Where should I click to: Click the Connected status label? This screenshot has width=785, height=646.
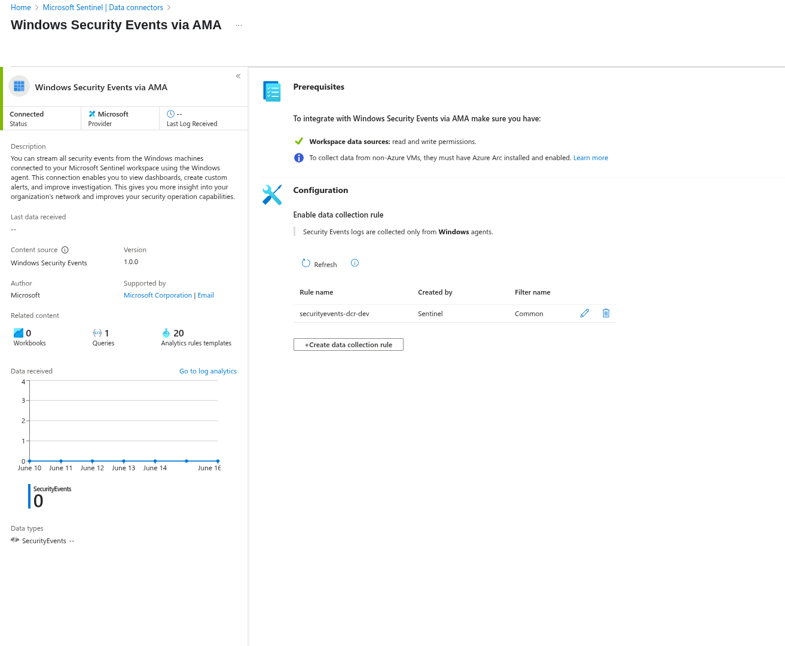[x=27, y=114]
